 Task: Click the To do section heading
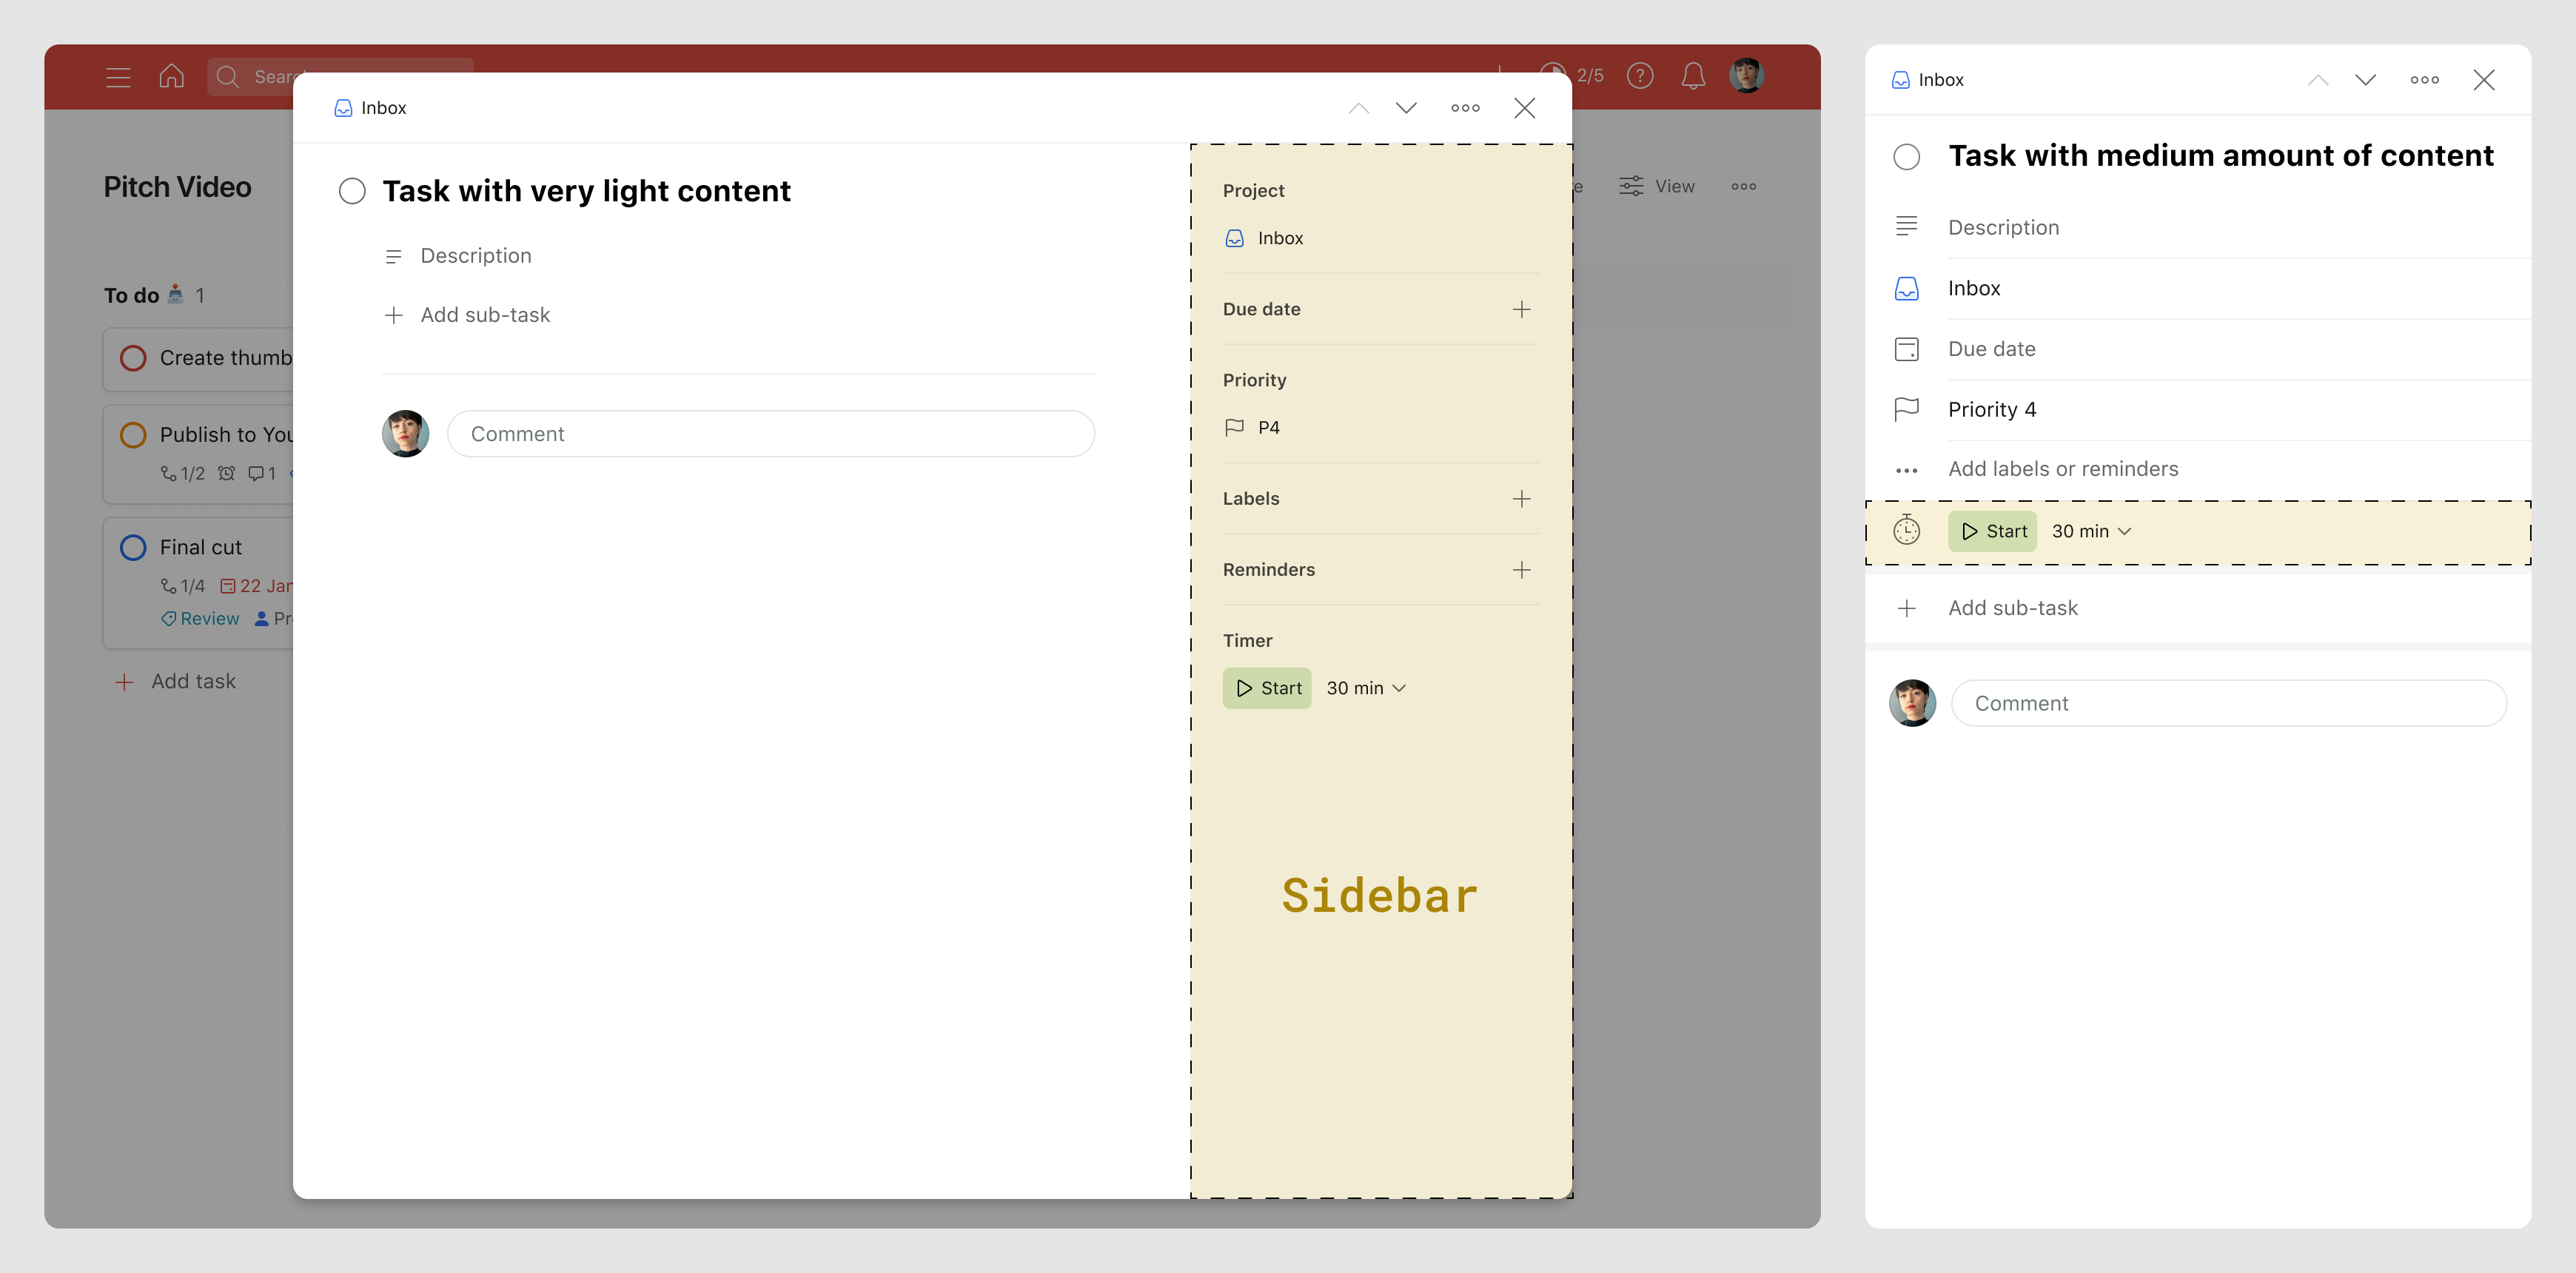pyautogui.click(x=132, y=295)
